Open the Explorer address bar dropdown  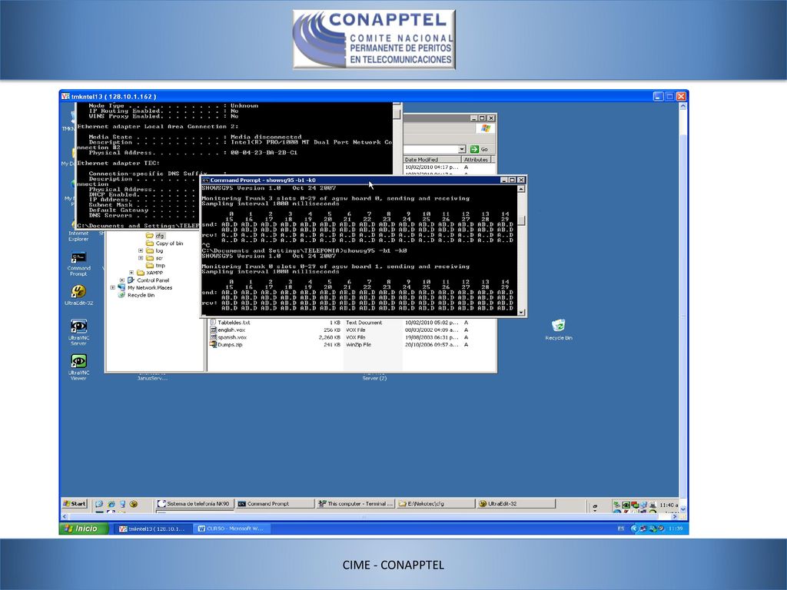pyautogui.click(x=462, y=149)
